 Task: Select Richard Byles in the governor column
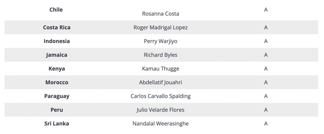161,55
